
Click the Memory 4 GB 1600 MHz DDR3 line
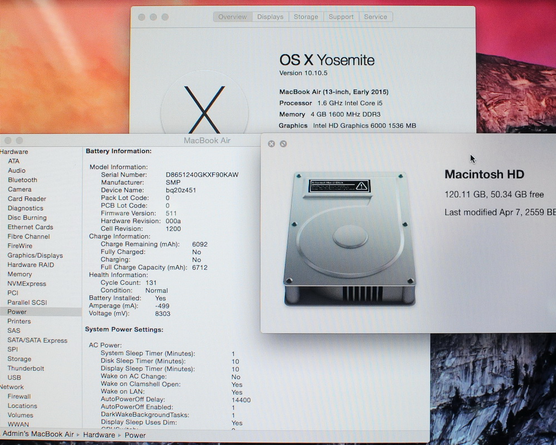pyautogui.click(x=330, y=115)
